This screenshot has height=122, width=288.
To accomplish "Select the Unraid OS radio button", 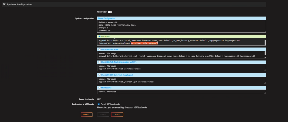I will pos(100,36).
